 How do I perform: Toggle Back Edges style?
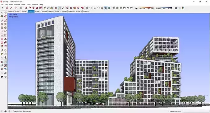click(x=91, y=8)
